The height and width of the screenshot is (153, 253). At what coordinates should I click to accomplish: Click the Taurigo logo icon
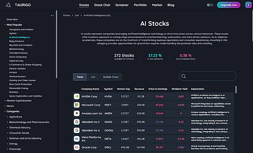pyautogui.click(x=8, y=5)
